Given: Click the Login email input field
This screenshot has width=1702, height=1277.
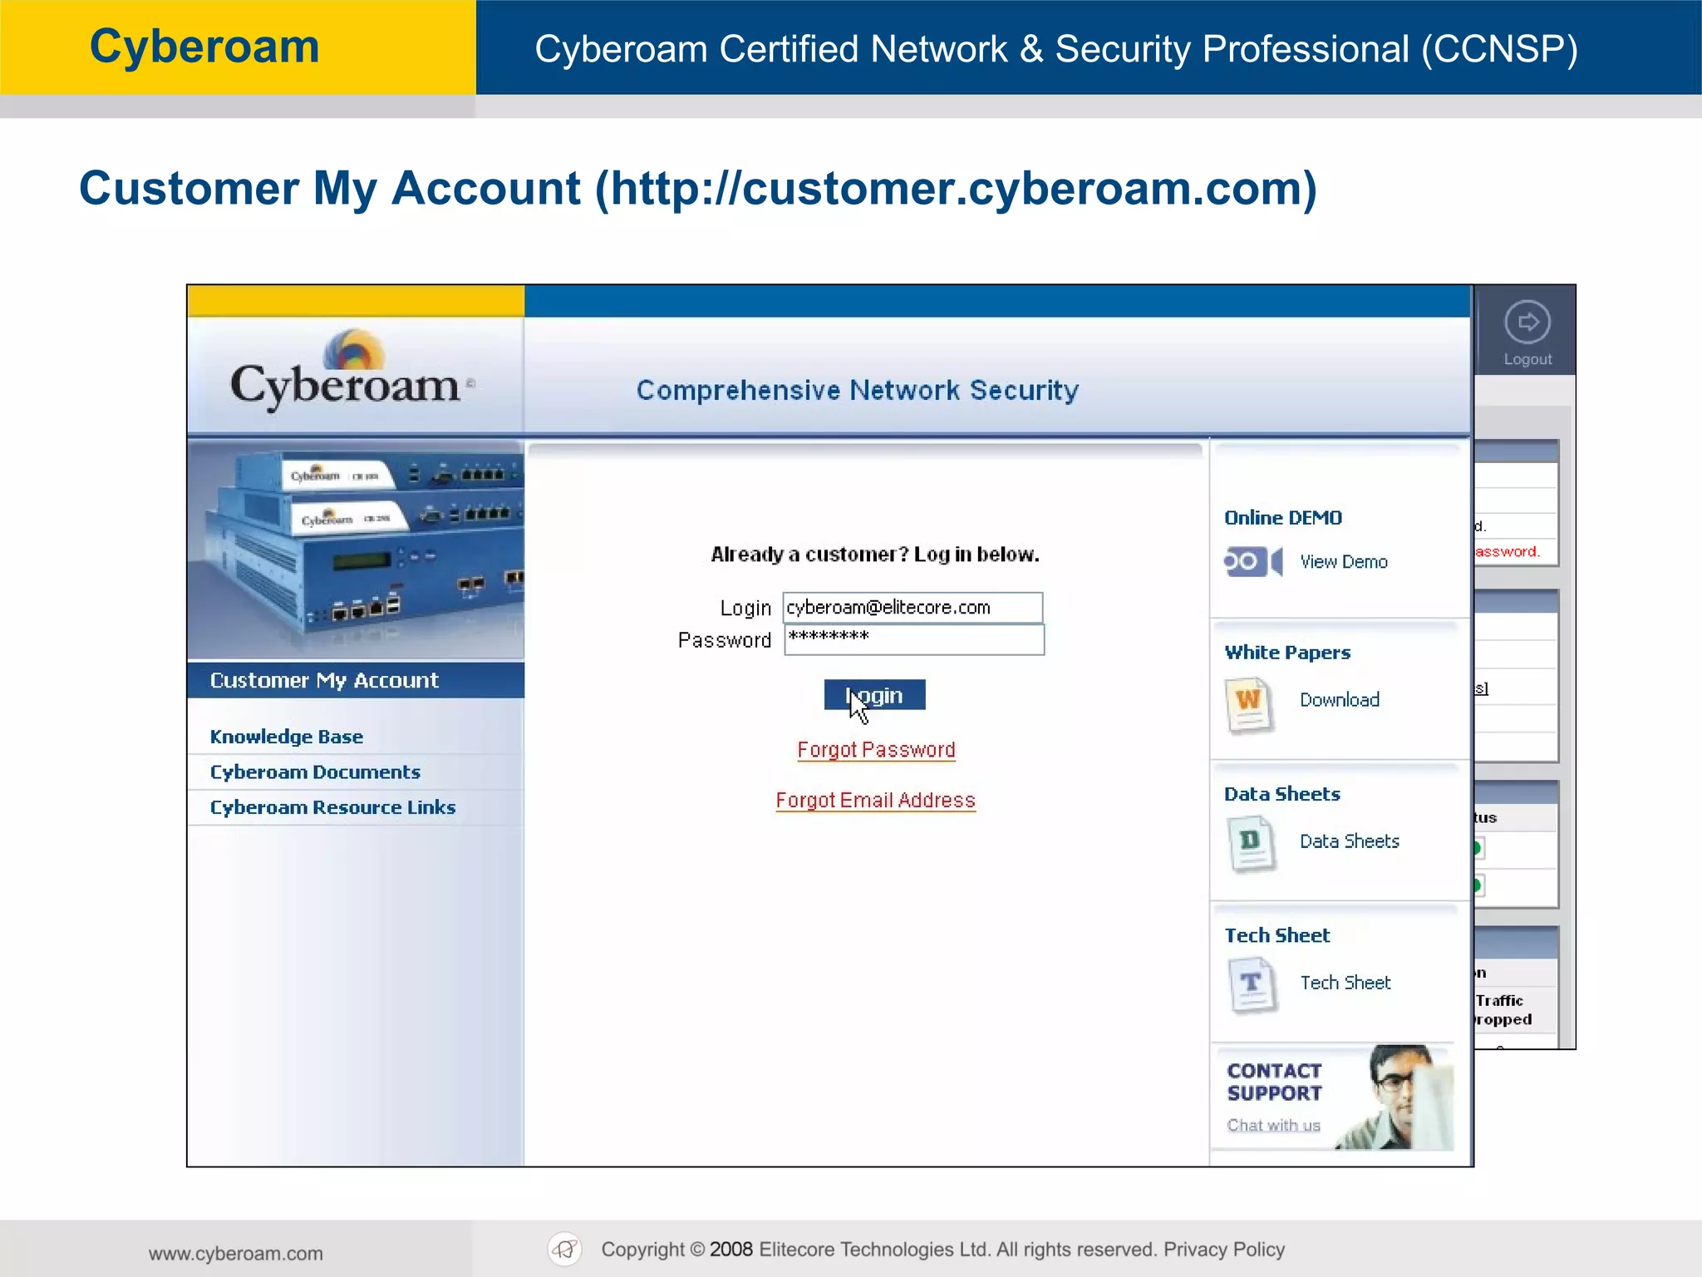Looking at the screenshot, I should pyautogui.click(x=913, y=608).
